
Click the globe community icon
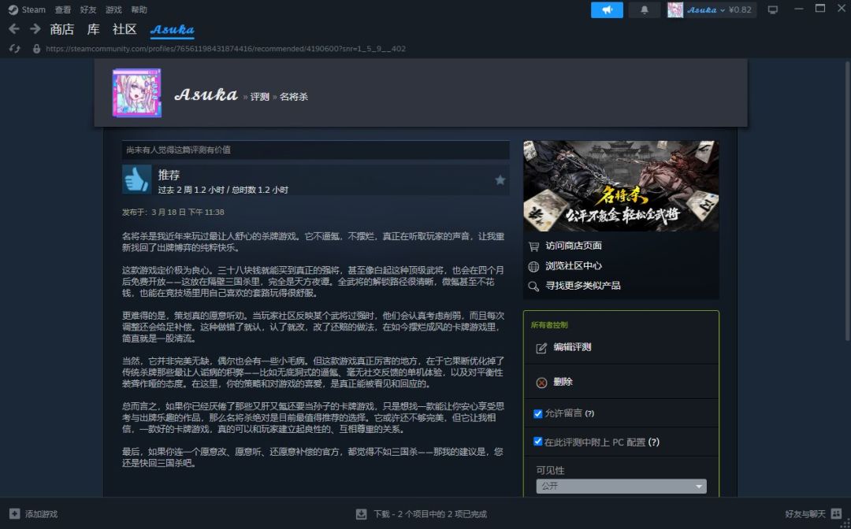coord(533,266)
